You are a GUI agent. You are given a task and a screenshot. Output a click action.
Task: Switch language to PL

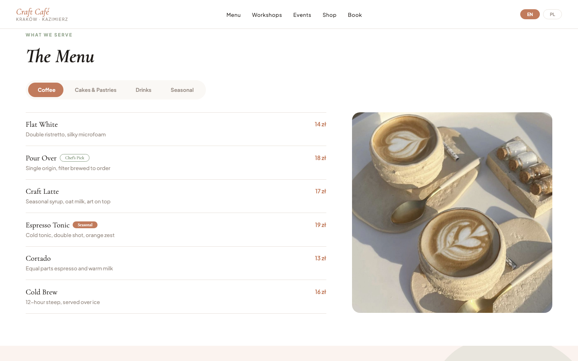pyautogui.click(x=552, y=14)
